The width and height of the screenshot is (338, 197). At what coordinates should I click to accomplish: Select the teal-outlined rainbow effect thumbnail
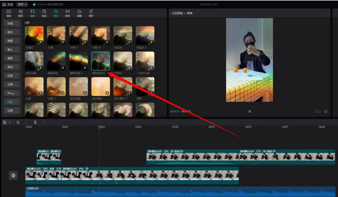click(101, 61)
